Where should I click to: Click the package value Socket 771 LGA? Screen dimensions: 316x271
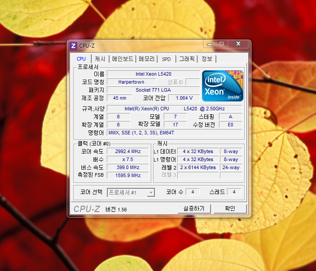click(x=154, y=90)
